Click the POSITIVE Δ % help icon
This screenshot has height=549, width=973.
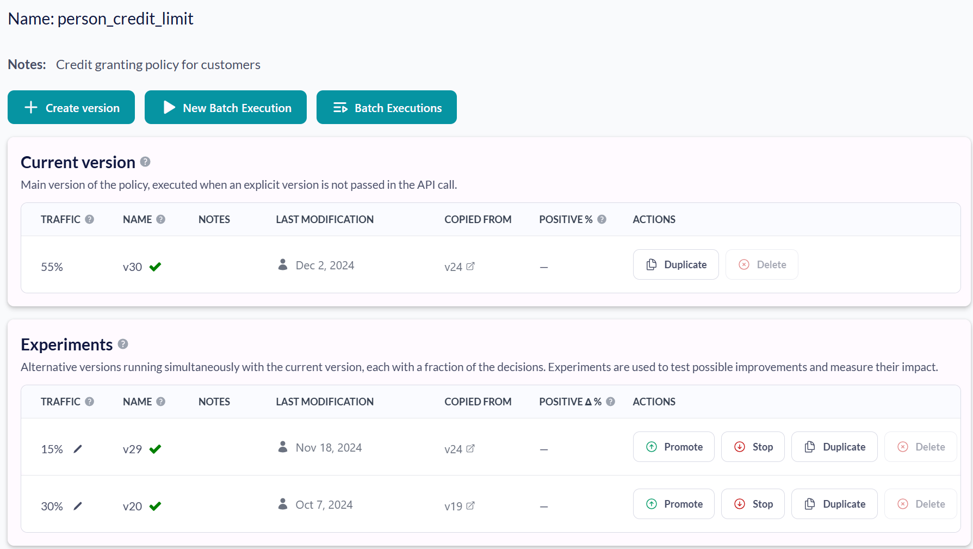pos(611,402)
